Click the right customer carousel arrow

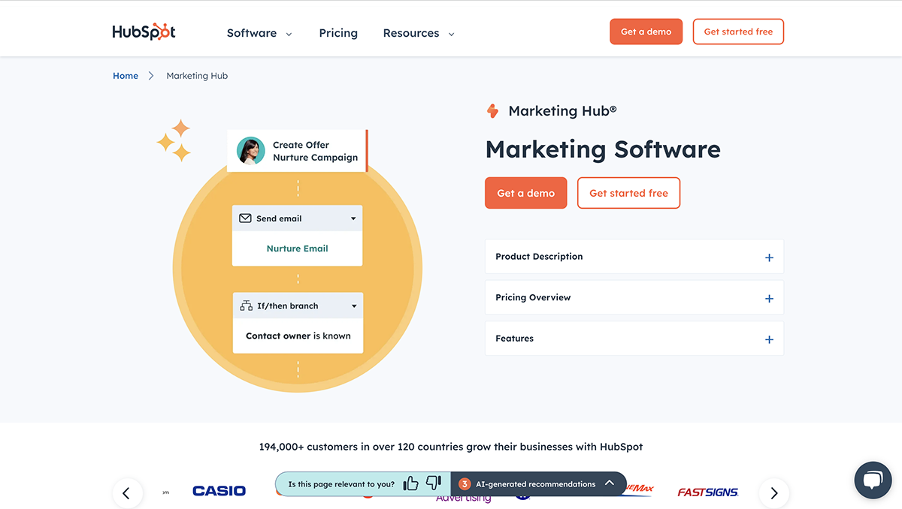[x=773, y=493]
